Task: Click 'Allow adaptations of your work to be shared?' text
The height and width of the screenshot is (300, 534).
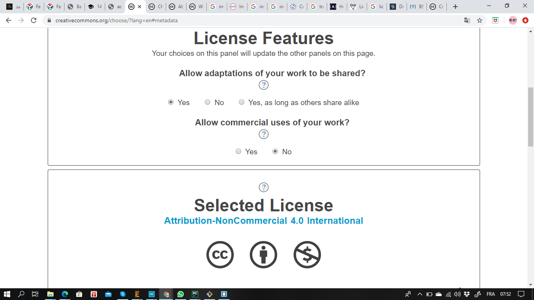Action: click(272, 73)
